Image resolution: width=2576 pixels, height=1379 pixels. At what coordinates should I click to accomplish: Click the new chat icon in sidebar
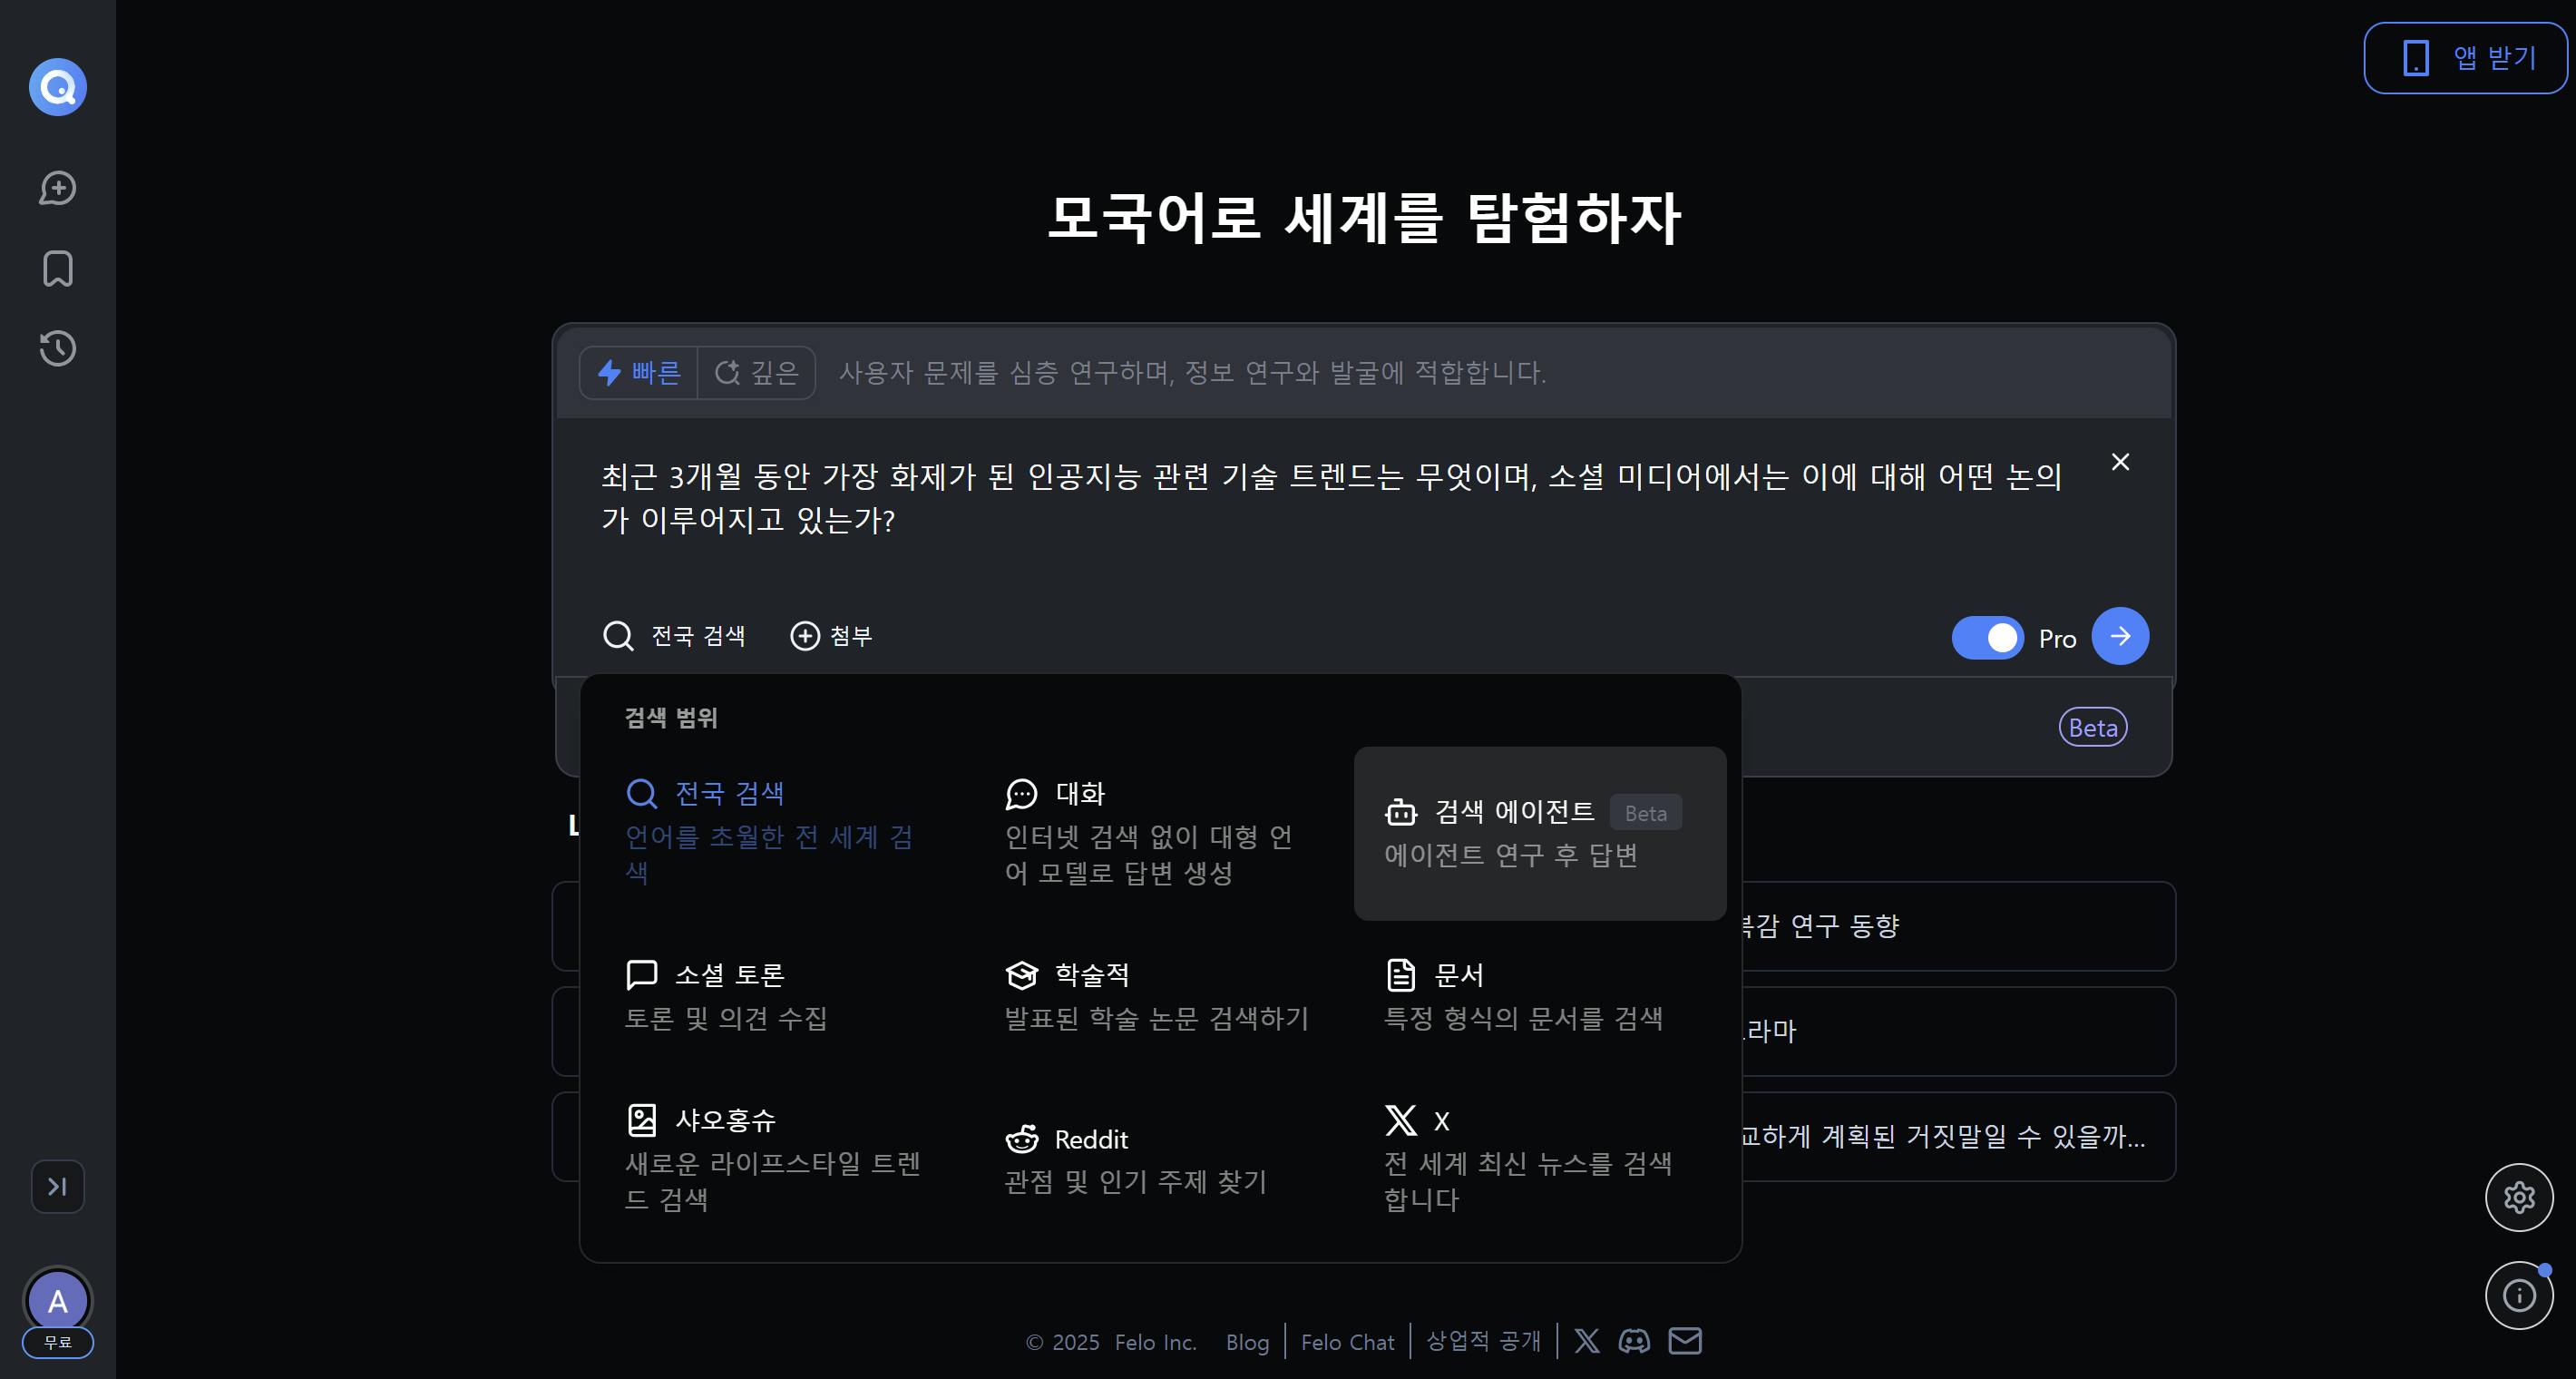[x=57, y=188]
